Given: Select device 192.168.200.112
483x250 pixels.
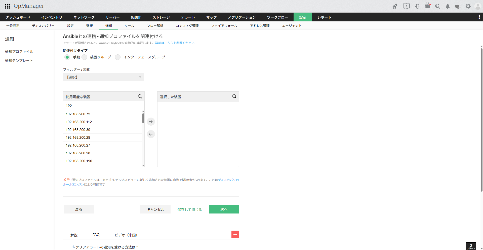Looking at the screenshot, I should 103,122.
